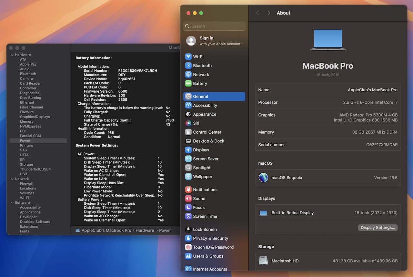Select Wi-Fi under Network in System Information

pyautogui.click(x=24, y=198)
